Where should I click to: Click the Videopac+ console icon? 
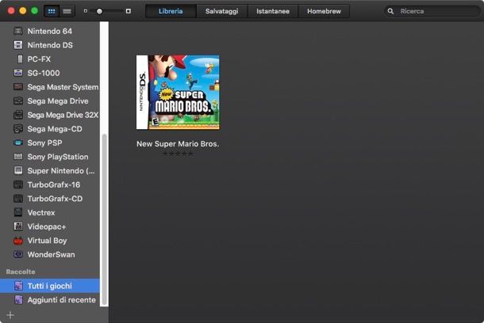click(x=18, y=226)
